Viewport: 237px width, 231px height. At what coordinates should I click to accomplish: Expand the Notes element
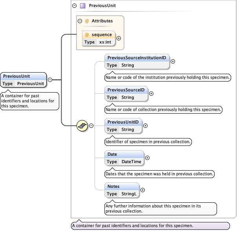click(x=142, y=190)
